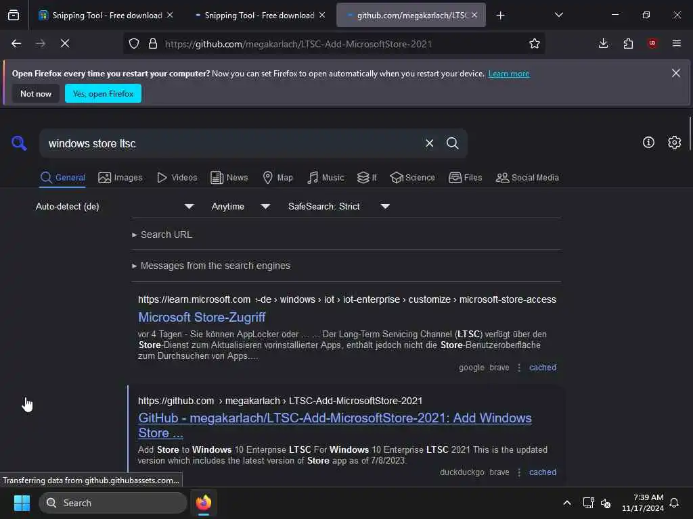
Task: Open Learn more link
Action: pos(509,74)
